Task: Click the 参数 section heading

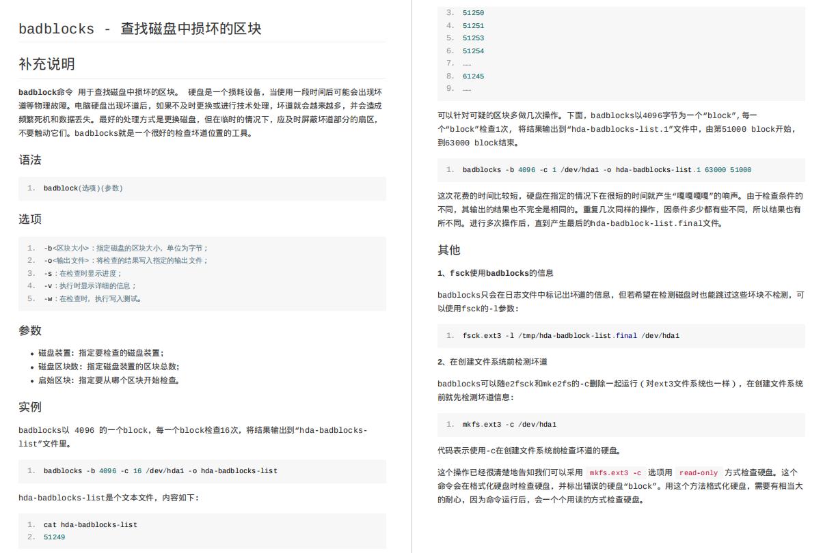Action: [30, 331]
